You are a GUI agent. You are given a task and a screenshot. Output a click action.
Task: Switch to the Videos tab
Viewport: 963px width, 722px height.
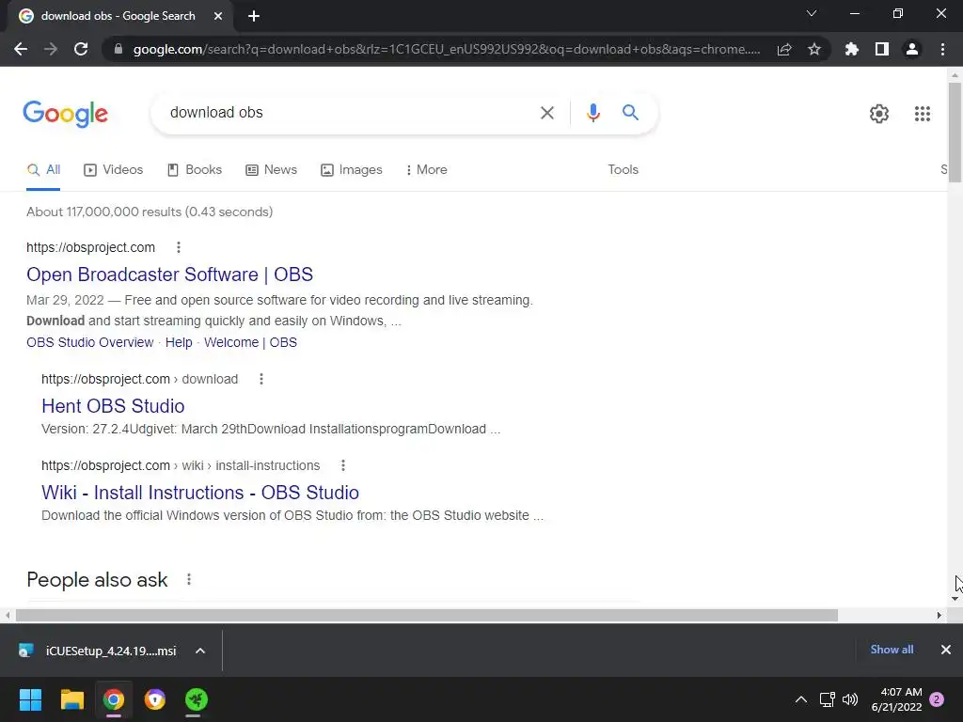click(113, 170)
